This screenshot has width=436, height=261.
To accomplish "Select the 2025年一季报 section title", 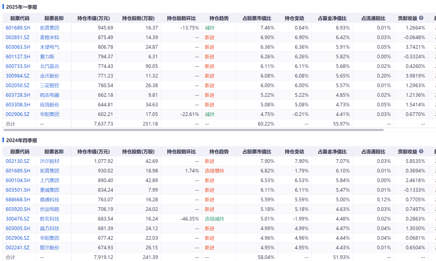I will point(21,7).
